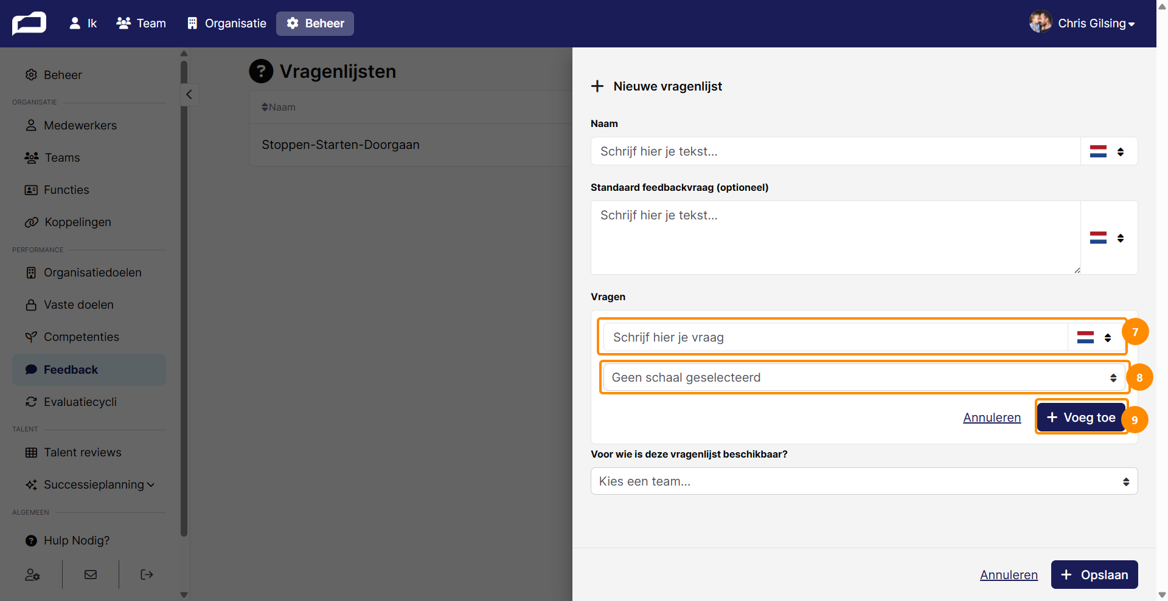Click the plus icon beside Nieuwe vragenlijst
Image resolution: width=1168 pixels, height=601 pixels.
(597, 86)
